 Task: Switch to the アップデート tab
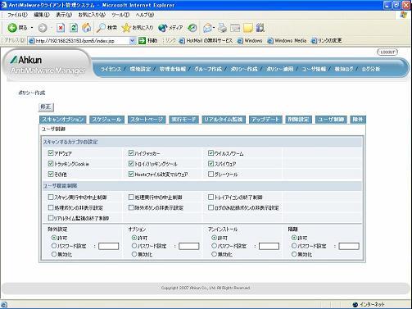tap(265, 120)
